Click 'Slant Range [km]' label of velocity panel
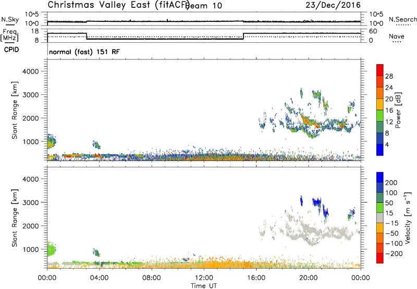417x289 pixels. point(15,218)
